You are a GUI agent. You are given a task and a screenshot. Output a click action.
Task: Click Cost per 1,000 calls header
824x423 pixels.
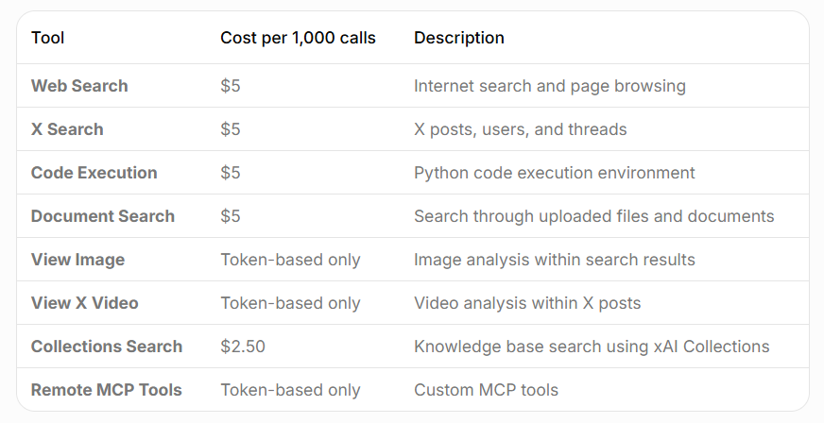click(x=298, y=39)
